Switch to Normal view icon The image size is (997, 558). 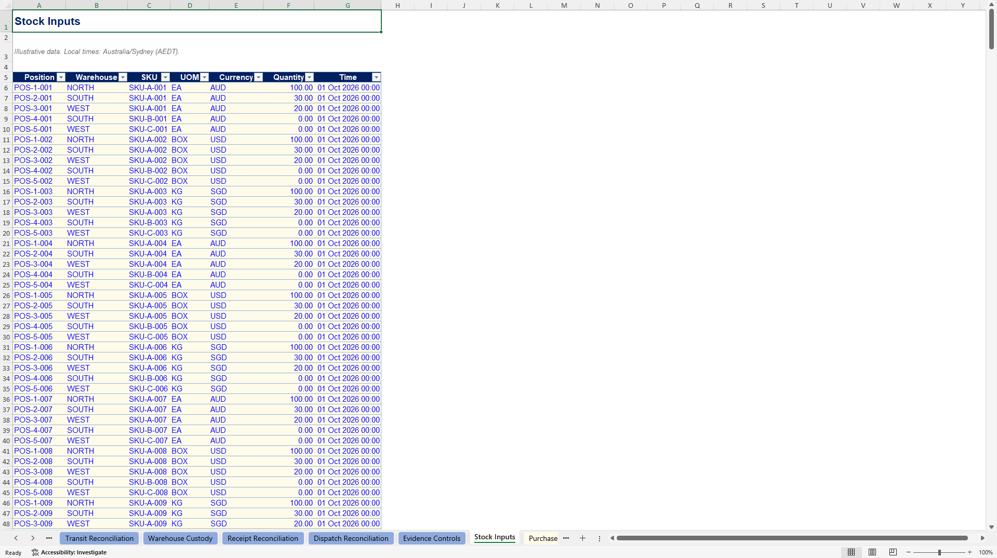[x=851, y=552]
